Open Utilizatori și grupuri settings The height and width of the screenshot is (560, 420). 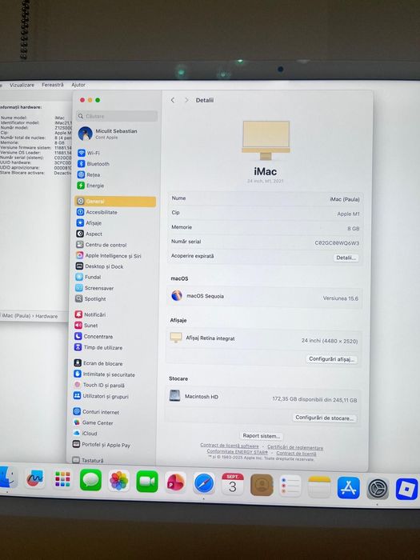(x=101, y=396)
